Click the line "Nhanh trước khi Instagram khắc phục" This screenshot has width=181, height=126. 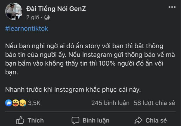point(73,90)
